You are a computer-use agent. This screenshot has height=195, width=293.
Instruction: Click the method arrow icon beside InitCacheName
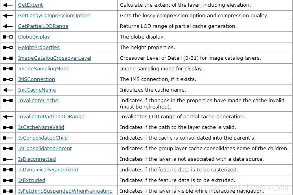pyautogui.click(x=8, y=90)
